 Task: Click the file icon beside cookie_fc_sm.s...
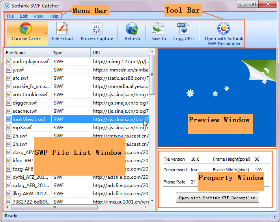(x=9, y=86)
